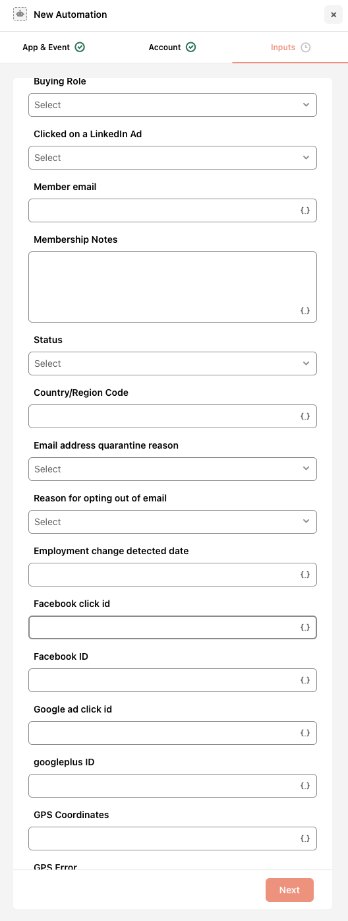The height and width of the screenshot is (921, 348).
Task: Close the New Automation panel
Action: coord(333,15)
